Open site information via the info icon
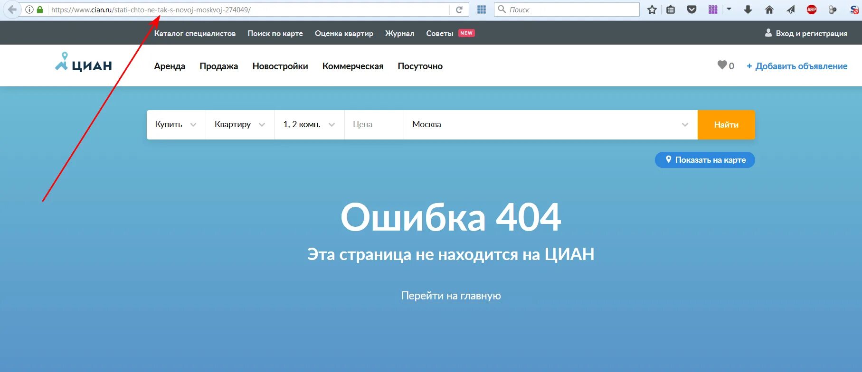Image resolution: width=862 pixels, height=372 pixels. [x=29, y=9]
